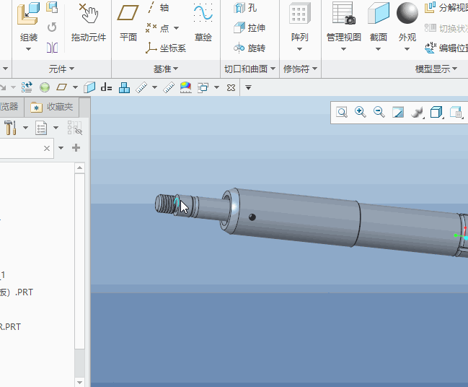This screenshot has height=387, width=468.
Task: Click the 分解视图 exploded view button
Action: [x=446, y=8]
